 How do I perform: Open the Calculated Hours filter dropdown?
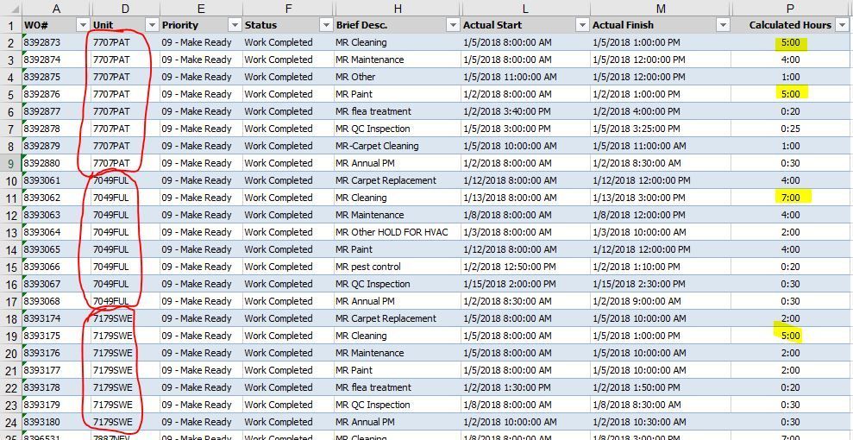click(841, 25)
